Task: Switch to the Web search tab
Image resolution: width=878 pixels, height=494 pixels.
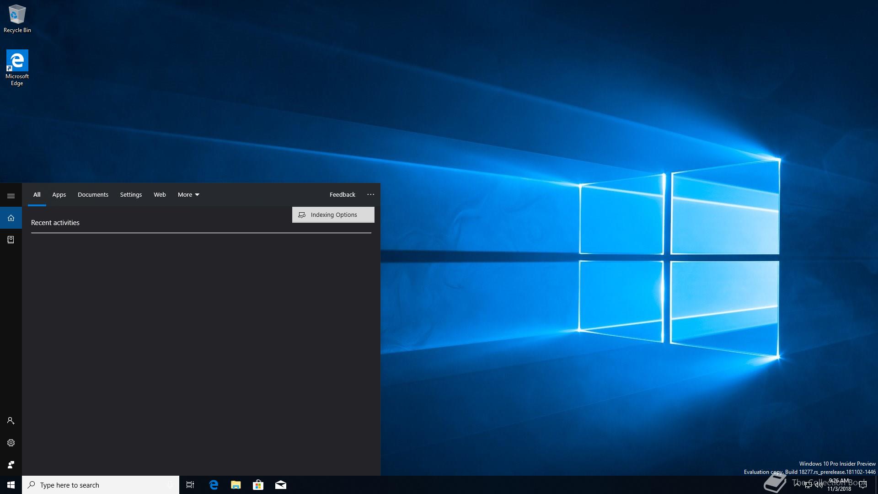Action: pyautogui.click(x=160, y=195)
